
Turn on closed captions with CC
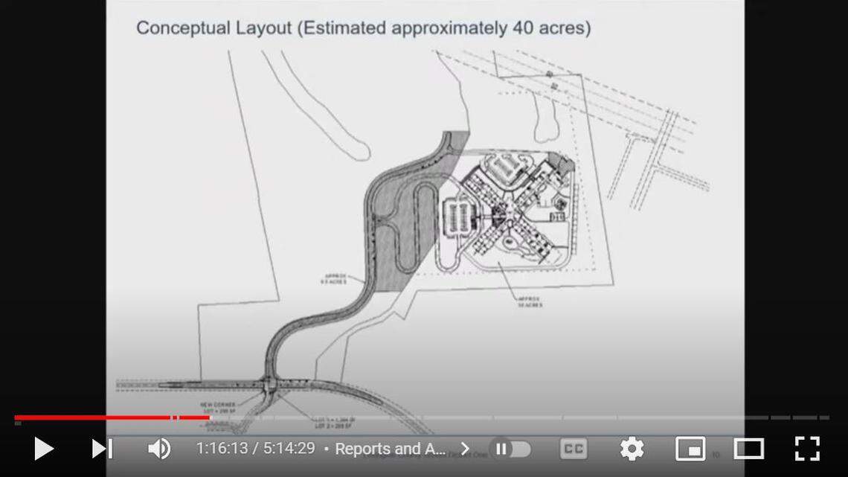(573, 449)
